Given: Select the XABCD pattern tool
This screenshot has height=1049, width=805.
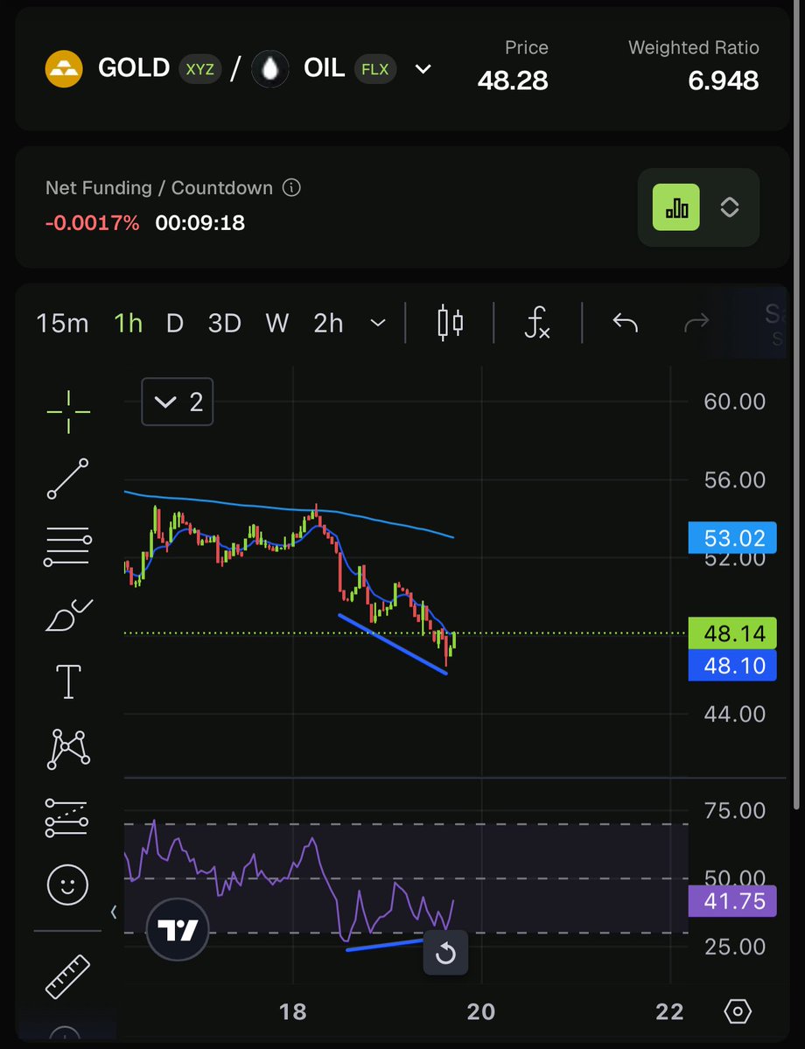Looking at the screenshot, I should [x=68, y=749].
